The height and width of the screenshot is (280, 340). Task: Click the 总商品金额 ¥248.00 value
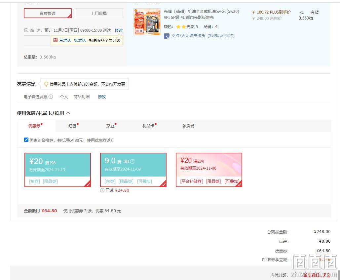click(322, 232)
